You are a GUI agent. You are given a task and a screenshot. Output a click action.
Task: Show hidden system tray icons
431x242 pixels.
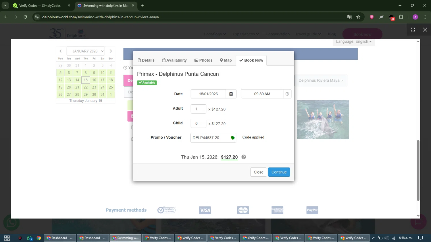click(x=374, y=238)
